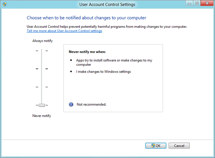Click the Not recommended text

91,104
